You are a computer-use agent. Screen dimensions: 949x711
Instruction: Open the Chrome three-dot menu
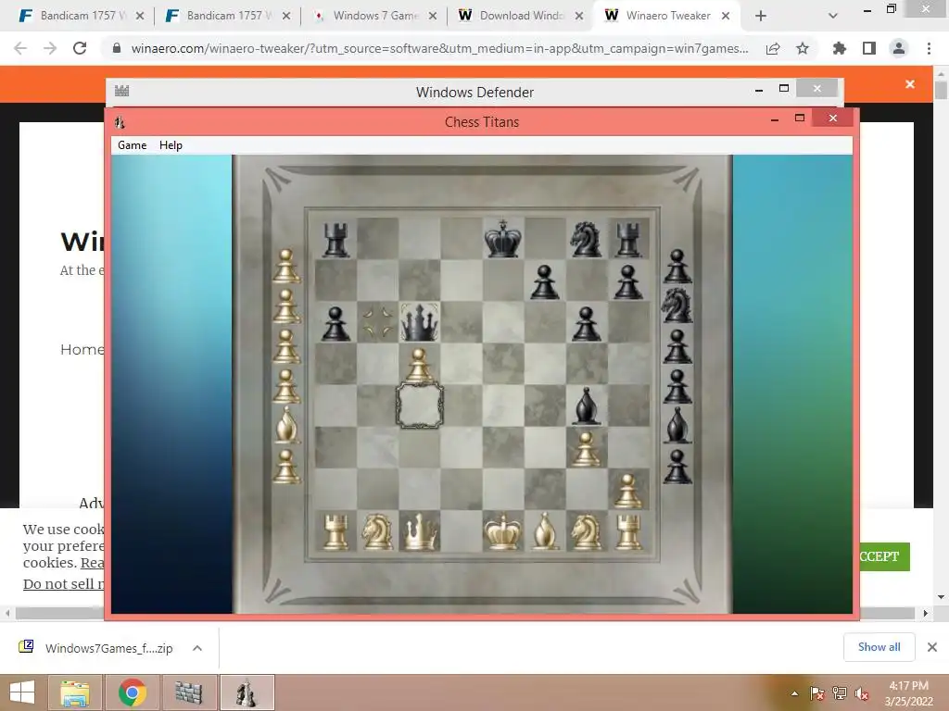pyautogui.click(x=929, y=48)
